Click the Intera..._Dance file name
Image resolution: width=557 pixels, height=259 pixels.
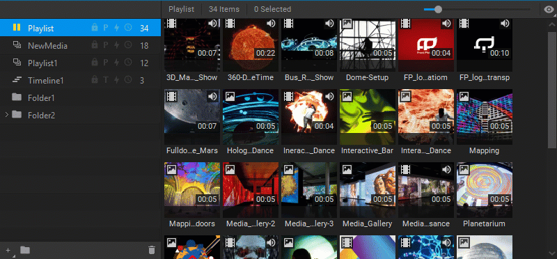pyautogui.click(x=426, y=150)
